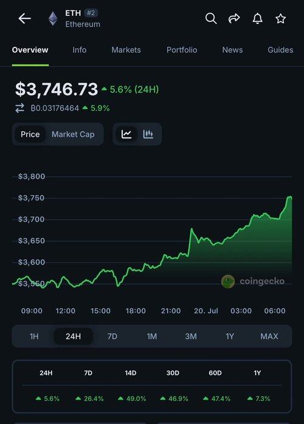Choose the MAX time range
The height and width of the screenshot is (424, 304).
point(269,336)
